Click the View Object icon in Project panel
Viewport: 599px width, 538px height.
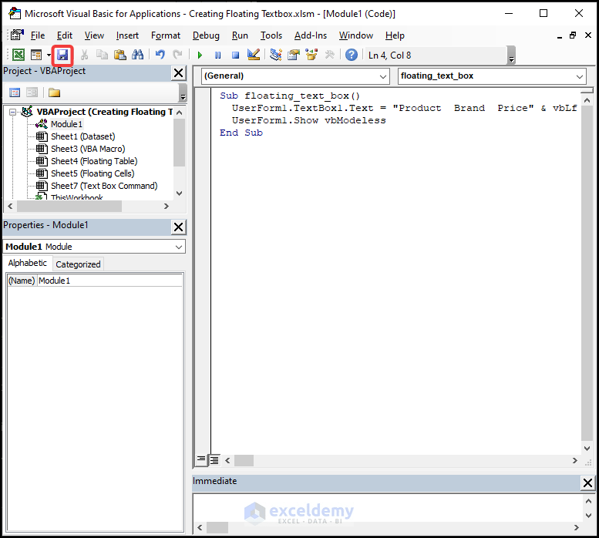(32, 92)
